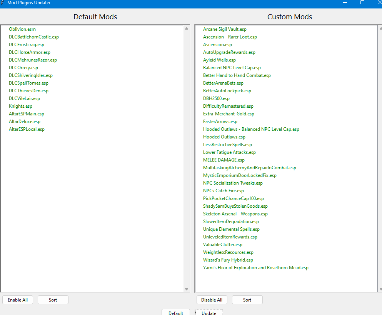Select UnleveledItemRewards.esp

point(230,237)
